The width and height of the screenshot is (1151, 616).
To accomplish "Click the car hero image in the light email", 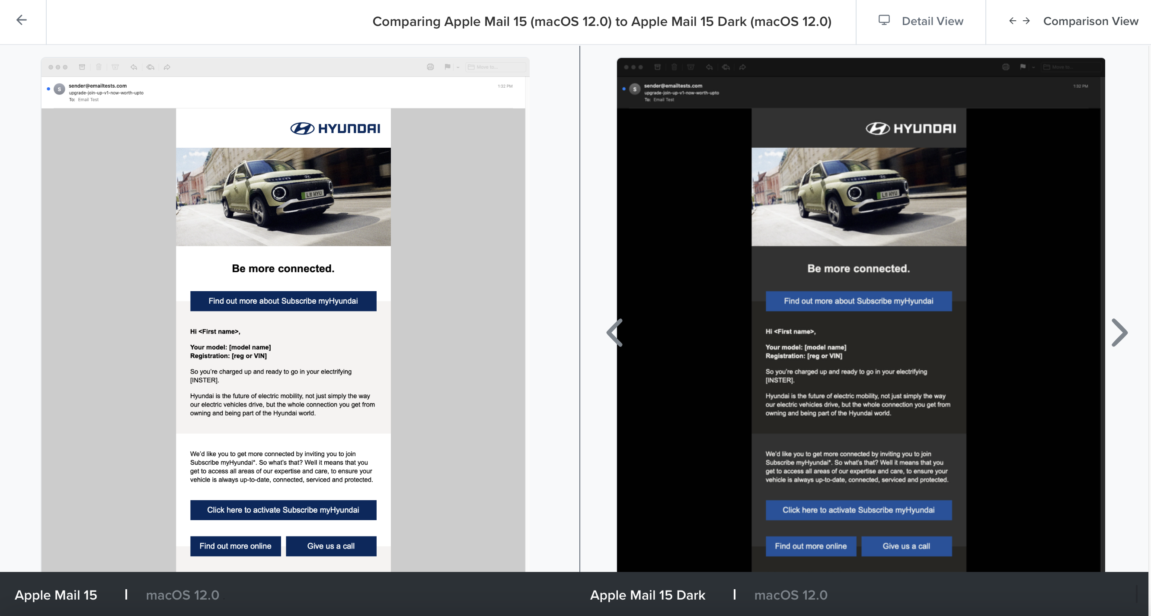I will (x=283, y=197).
